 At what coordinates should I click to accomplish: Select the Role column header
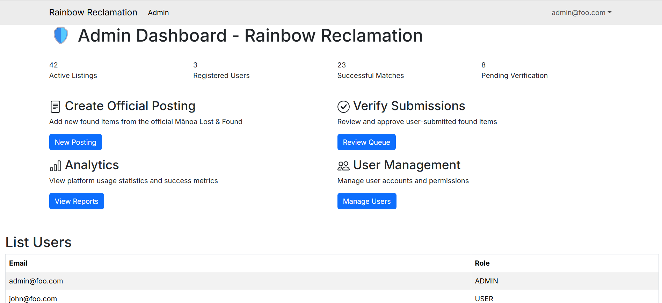[x=482, y=263]
